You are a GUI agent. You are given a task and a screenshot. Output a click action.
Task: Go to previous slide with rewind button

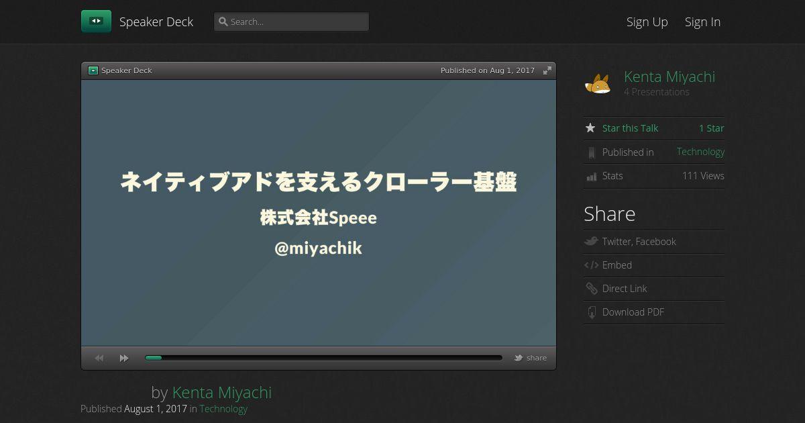pyautogui.click(x=99, y=358)
